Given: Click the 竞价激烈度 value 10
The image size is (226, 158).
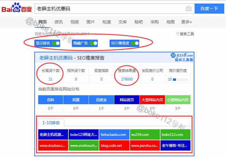Looking at the screenshot, I should click(x=170, y=79).
